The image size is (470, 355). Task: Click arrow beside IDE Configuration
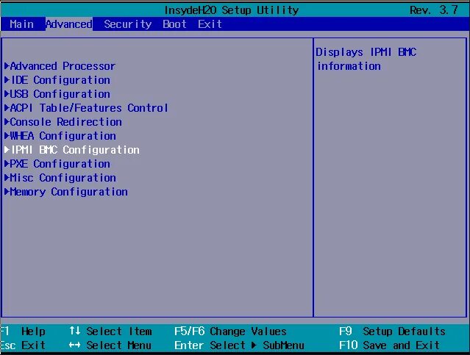7,80
